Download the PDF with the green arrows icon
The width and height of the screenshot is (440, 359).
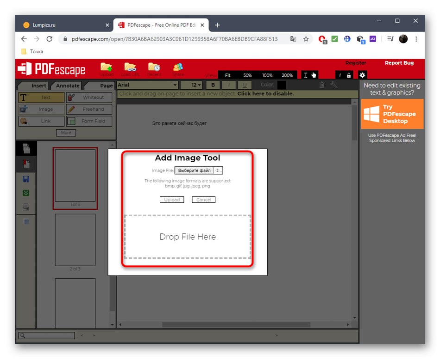(25, 193)
